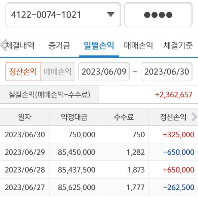Click the 정산손익 column header

pos(173,117)
